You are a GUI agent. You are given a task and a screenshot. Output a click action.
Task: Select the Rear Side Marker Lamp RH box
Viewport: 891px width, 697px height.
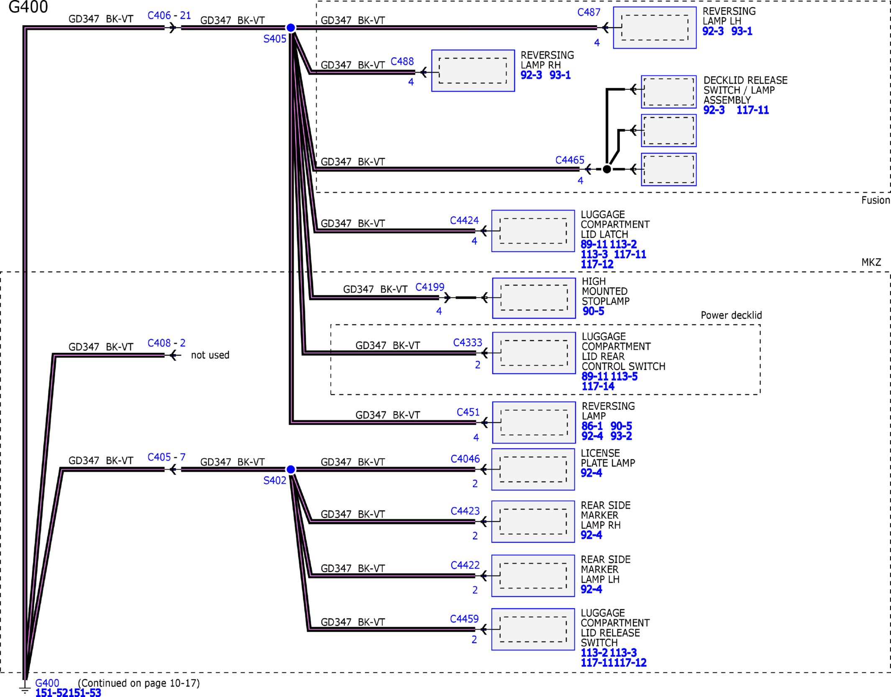(x=533, y=522)
